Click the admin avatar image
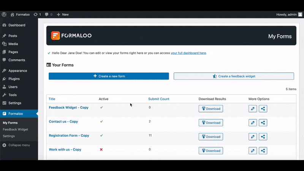The width and height of the screenshot is (304, 171). click(300, 14)
